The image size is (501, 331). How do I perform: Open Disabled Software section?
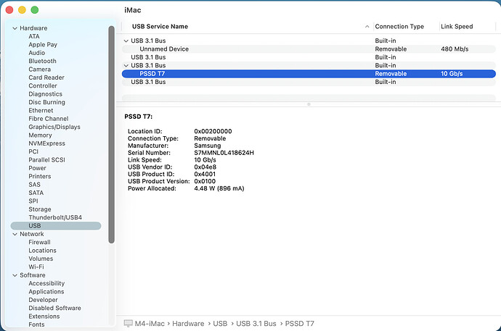point(54,308)
